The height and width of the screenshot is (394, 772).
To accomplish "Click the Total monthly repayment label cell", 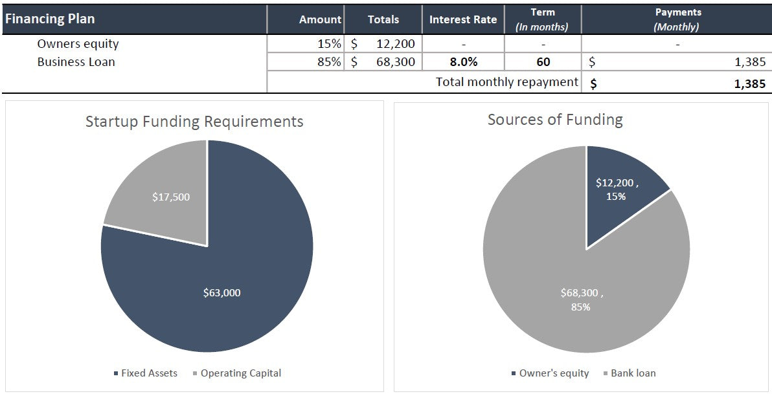I will coord(506,82).
